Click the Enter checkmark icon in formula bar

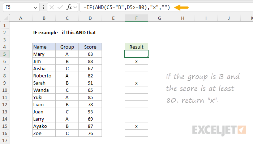[60, 8]
